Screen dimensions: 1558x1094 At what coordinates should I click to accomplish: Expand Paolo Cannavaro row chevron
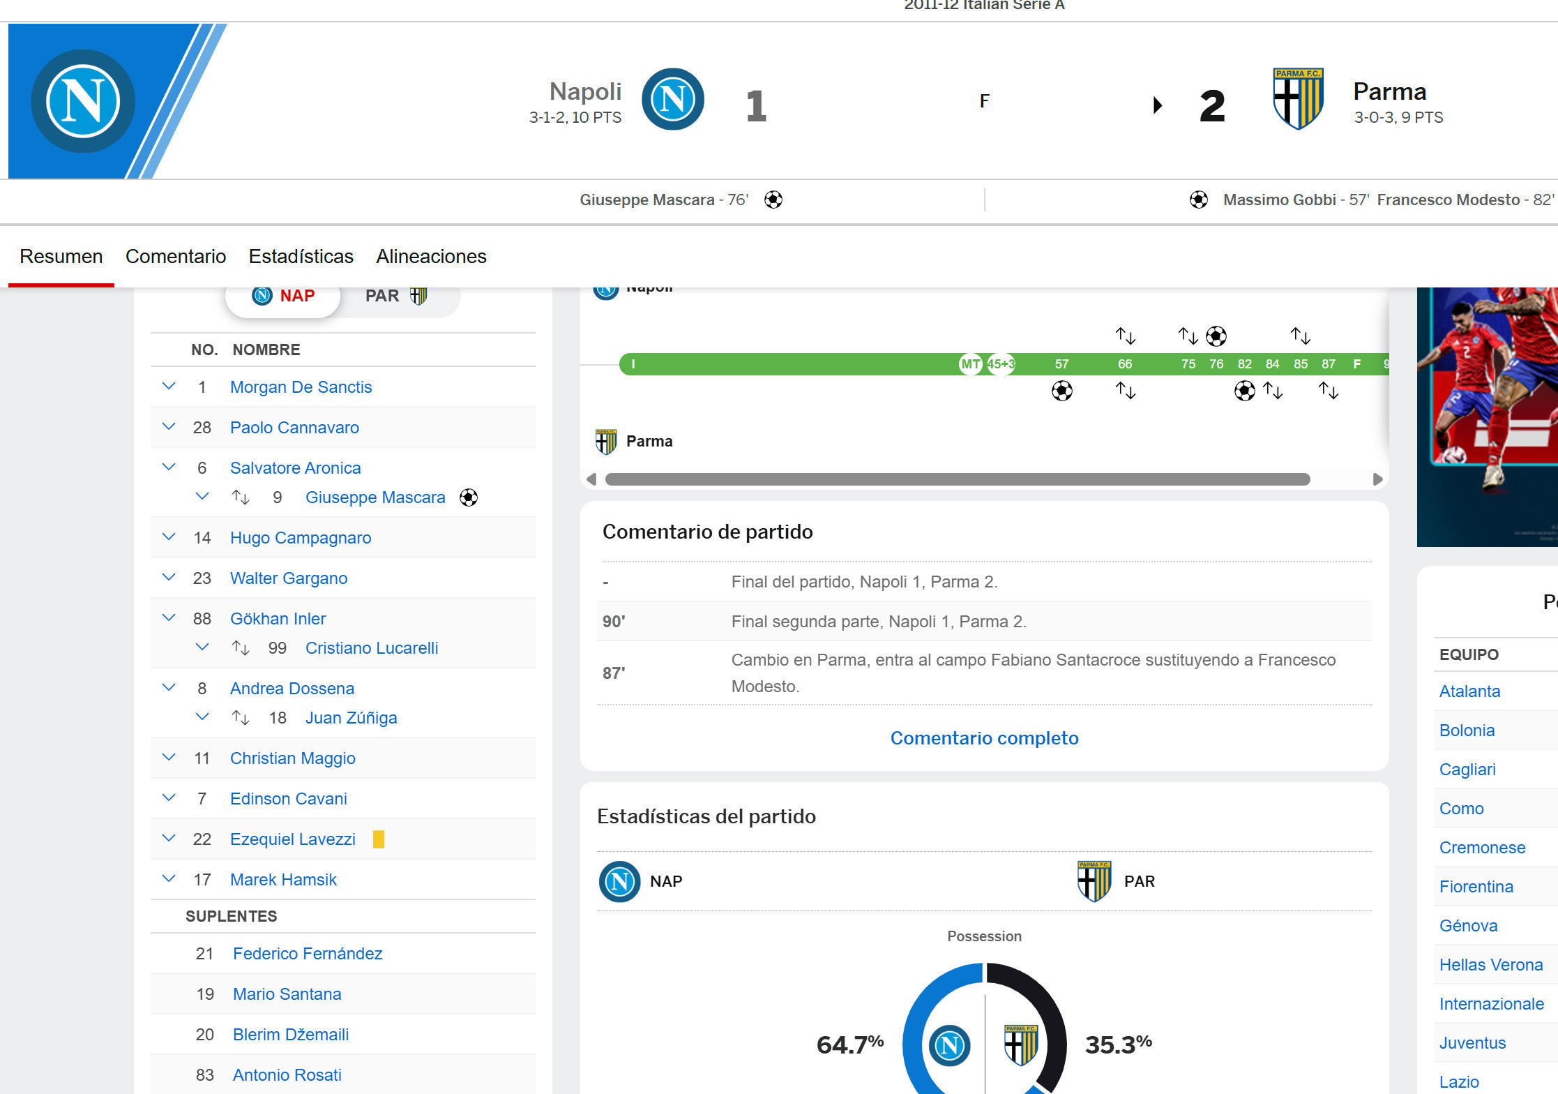(x=169, y=427)
